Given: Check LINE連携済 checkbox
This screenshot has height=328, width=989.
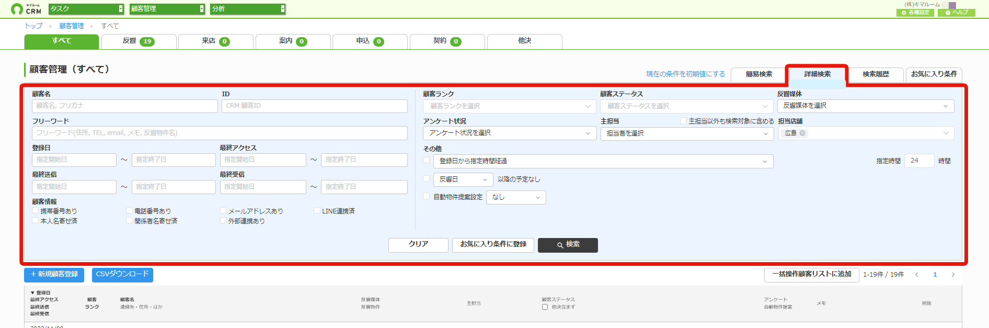Looking at the screenshot, I should pos(317,211).
